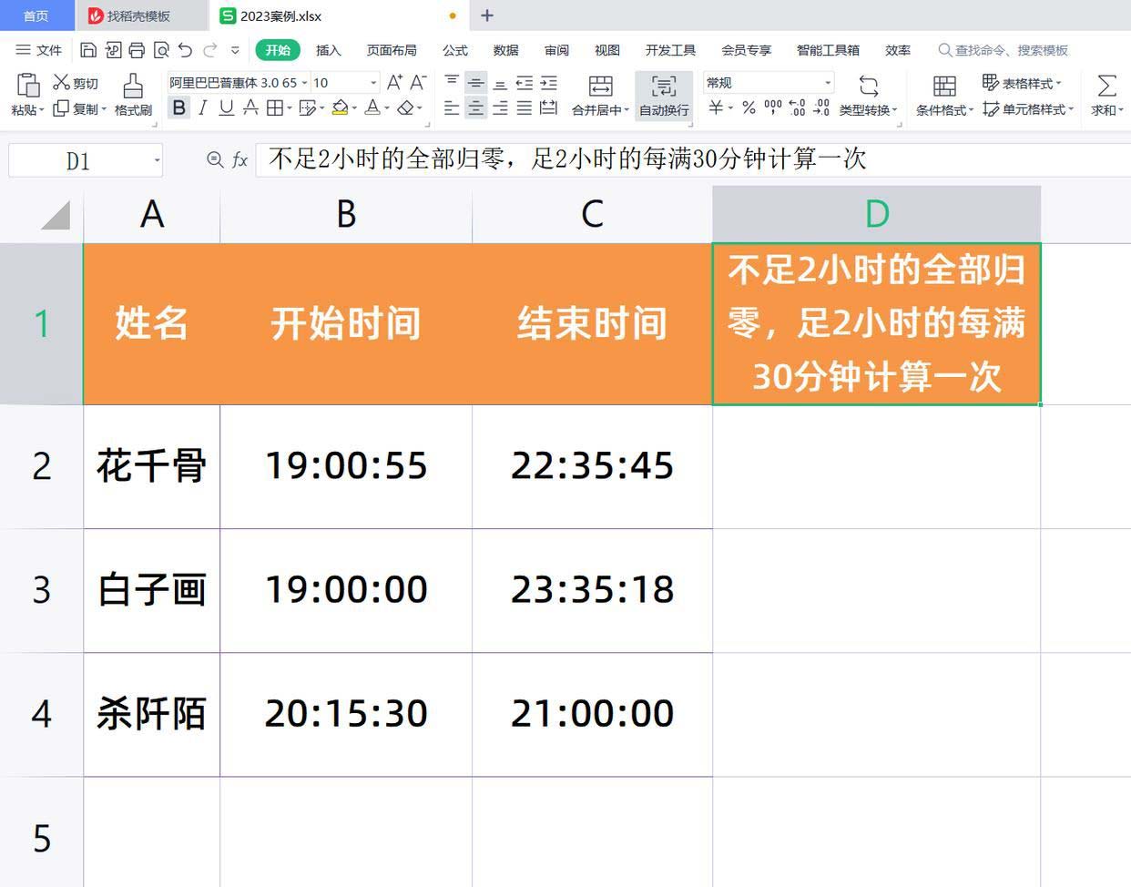Apply cell borders icon

[x=274, y=108]
